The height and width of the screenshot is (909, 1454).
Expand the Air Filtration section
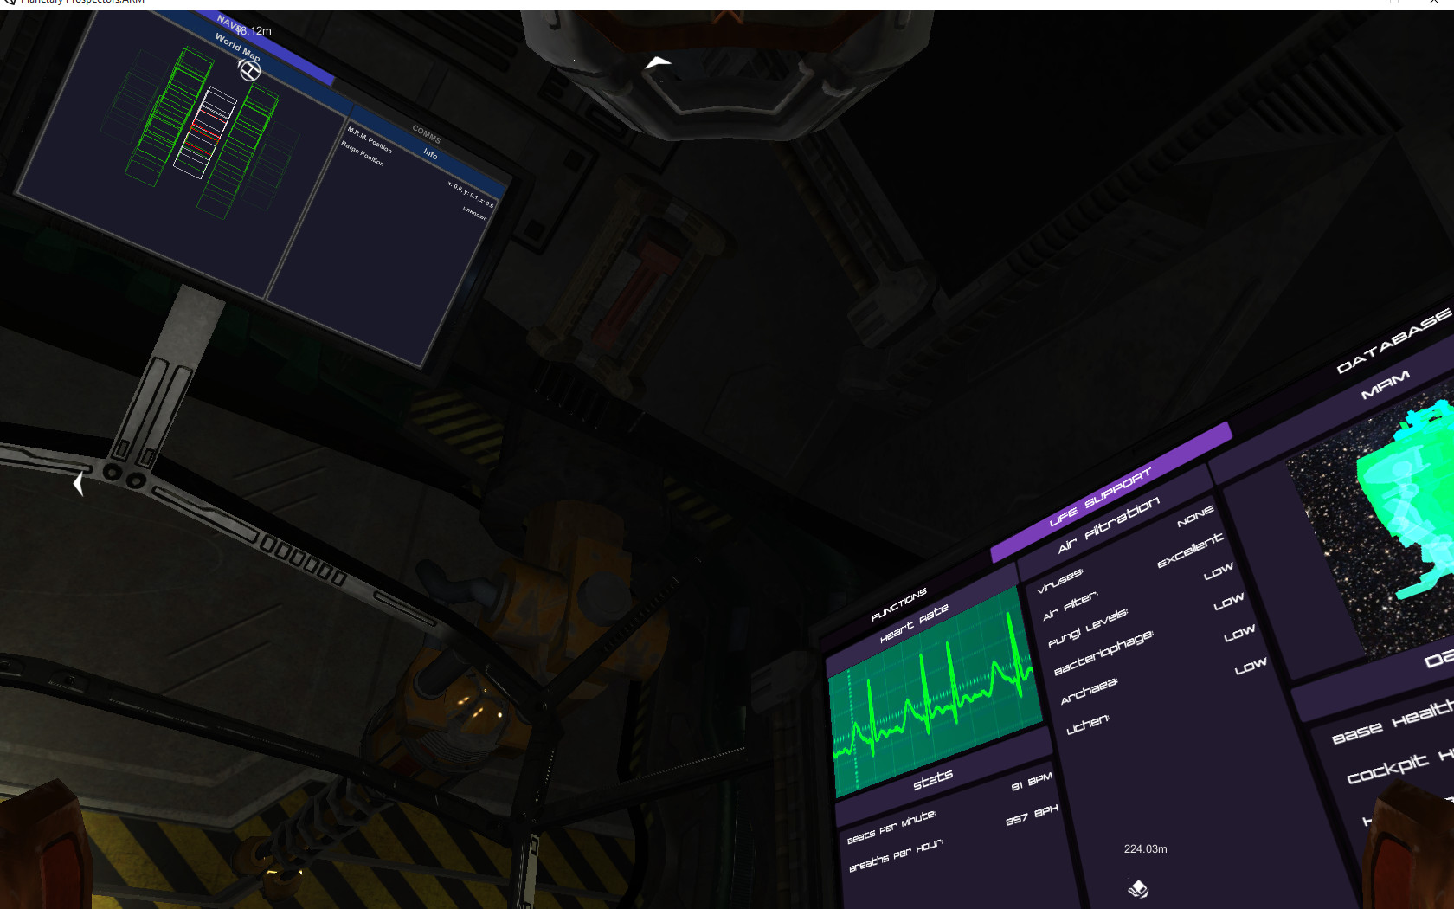click(1110, 530)
